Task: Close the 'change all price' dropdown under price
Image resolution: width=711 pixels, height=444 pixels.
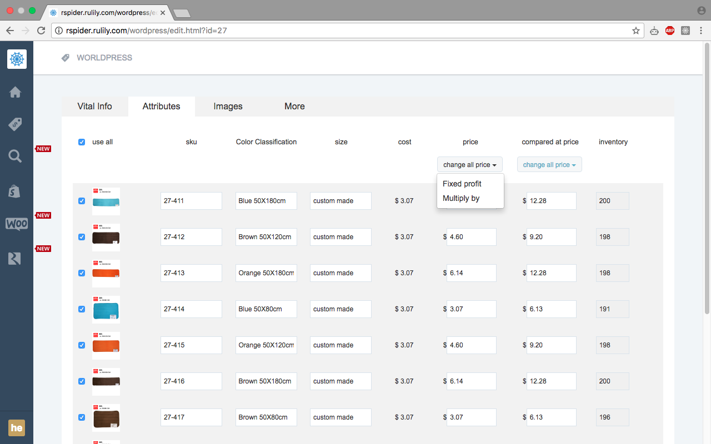Action: (x=470, y=165)
